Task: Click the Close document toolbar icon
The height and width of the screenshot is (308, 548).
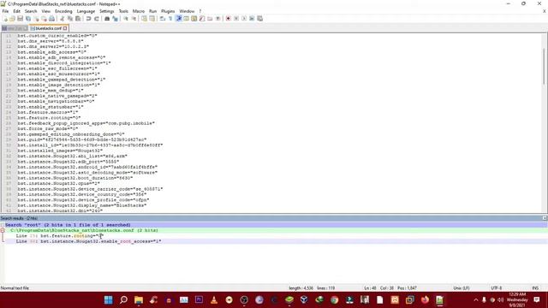Action: (36, 19)
